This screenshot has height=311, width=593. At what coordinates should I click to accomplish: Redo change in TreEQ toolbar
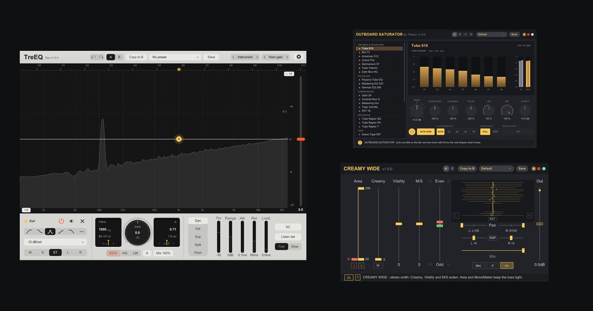101,57
